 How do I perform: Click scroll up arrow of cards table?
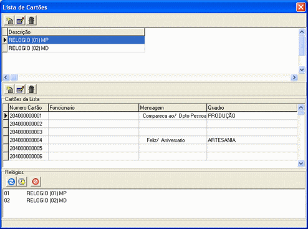coord(301,107)
